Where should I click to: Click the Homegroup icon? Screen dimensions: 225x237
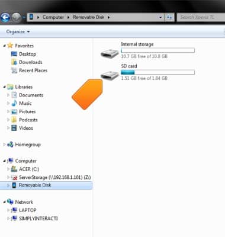(10, 145)
